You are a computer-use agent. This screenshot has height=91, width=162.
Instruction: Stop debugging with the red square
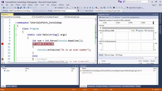(75, 8)
